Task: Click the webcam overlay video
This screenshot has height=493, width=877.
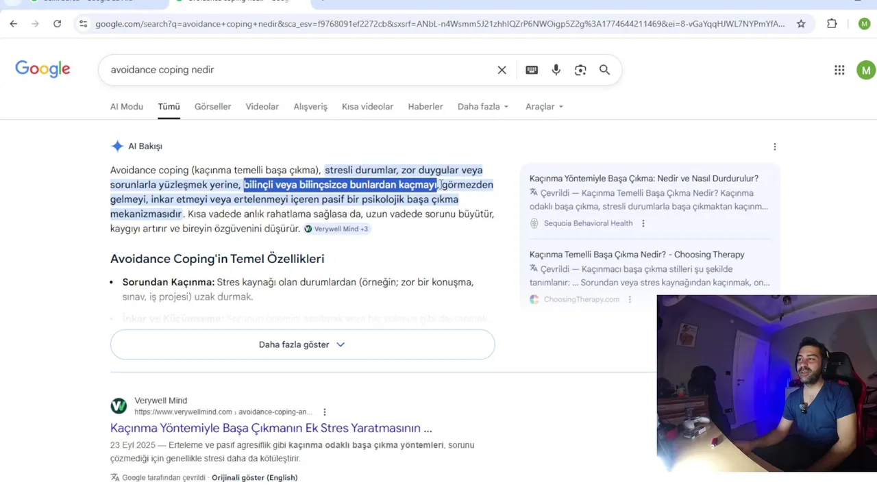Action: (767, 383)
